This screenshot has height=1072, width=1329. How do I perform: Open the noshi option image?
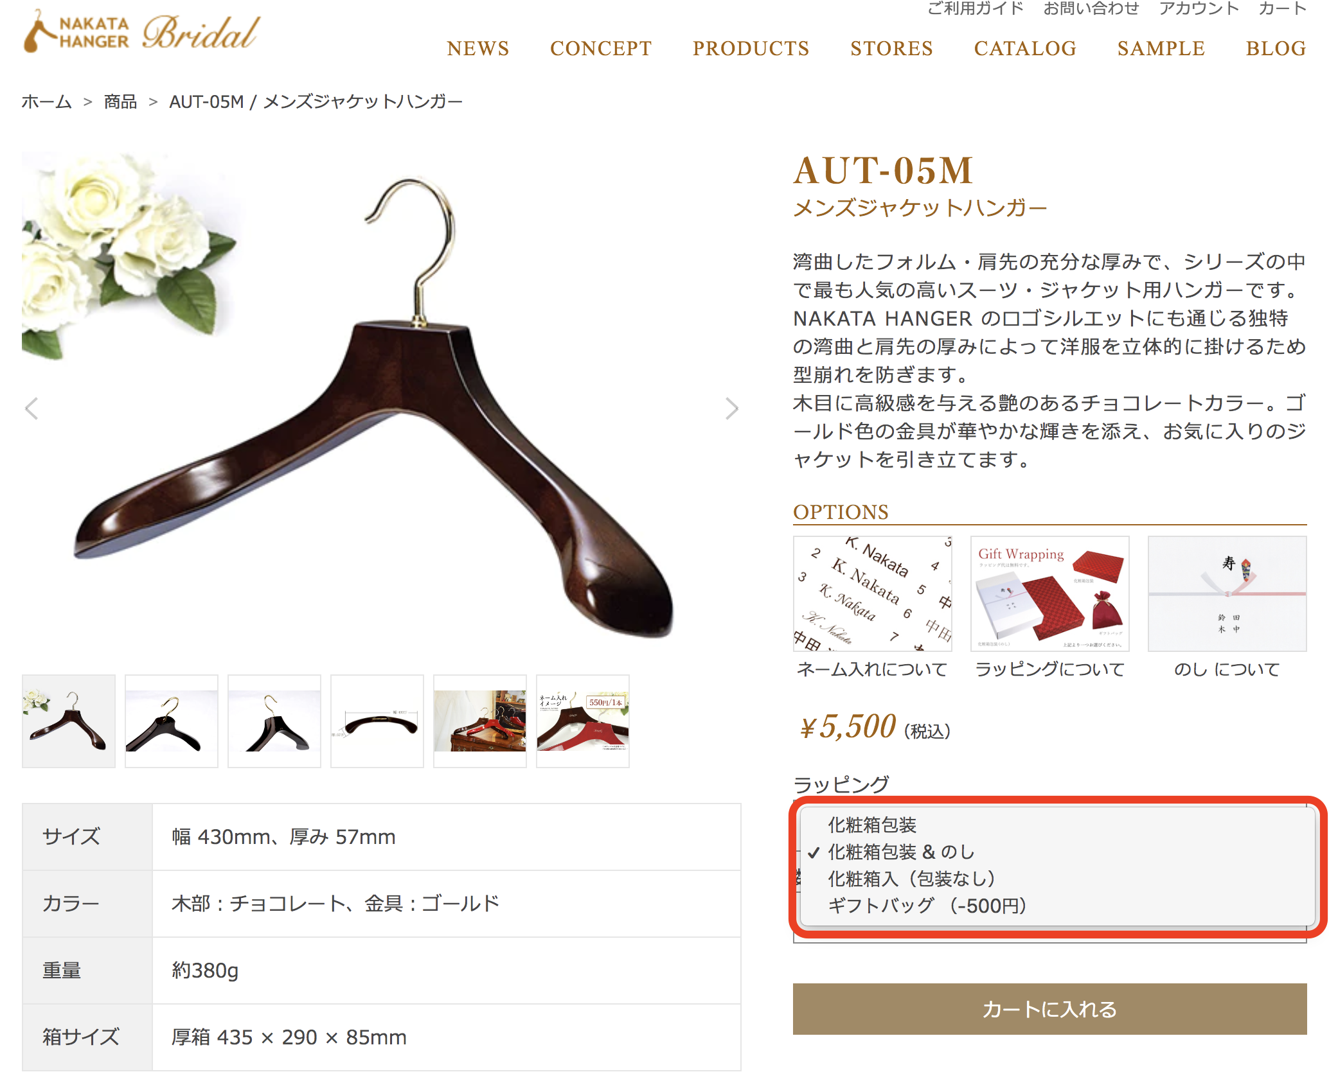click(x=1227, y=594)
